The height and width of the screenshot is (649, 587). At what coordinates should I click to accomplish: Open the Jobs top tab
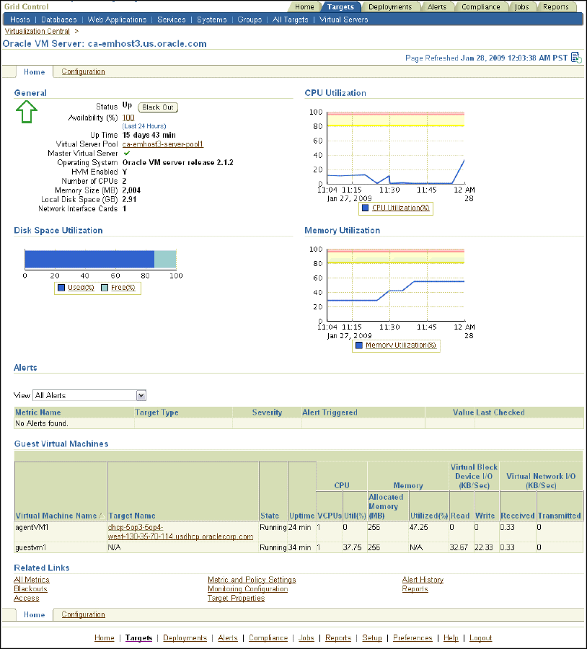[x=521, y=6]
